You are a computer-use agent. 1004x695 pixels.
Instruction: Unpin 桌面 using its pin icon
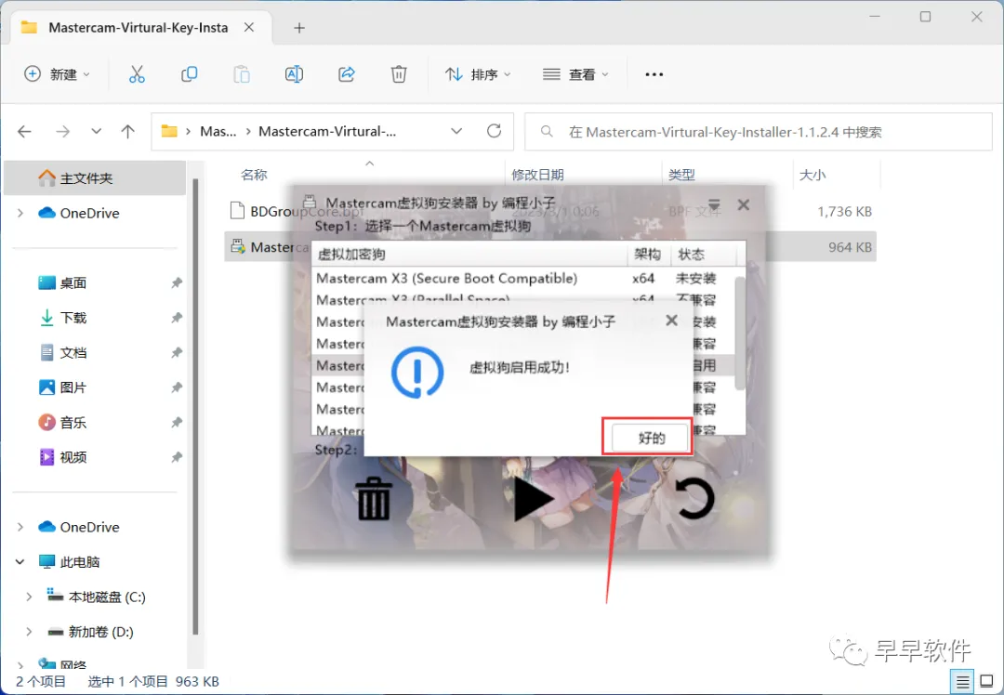point(177,282)
